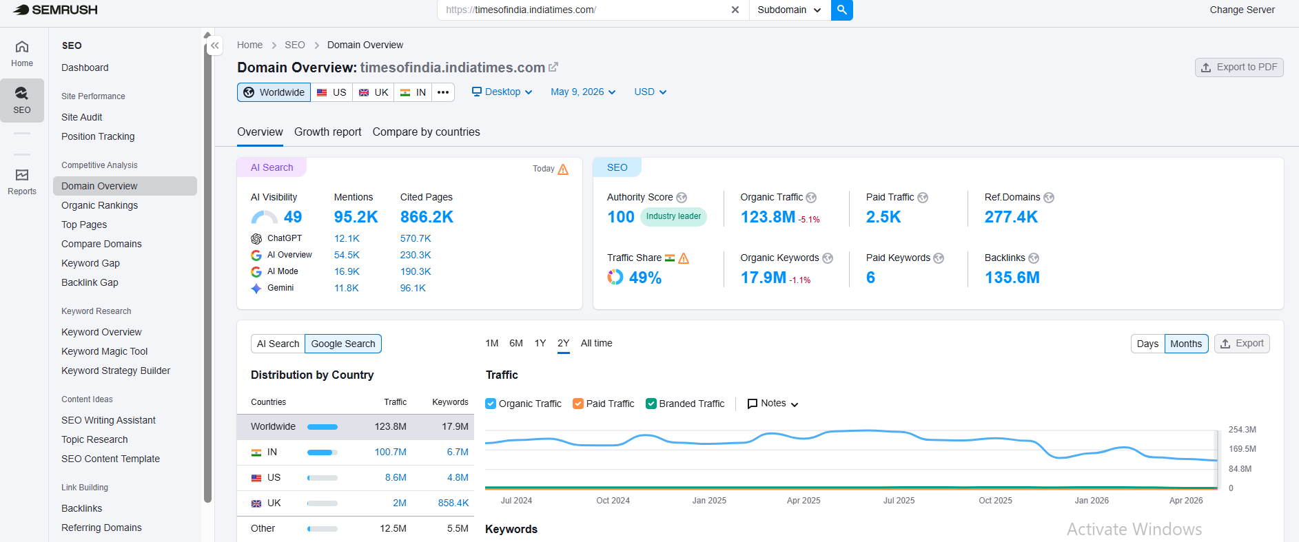
Task: Open Overview tab
Action: pyautogui.click(x=260, y=132)
